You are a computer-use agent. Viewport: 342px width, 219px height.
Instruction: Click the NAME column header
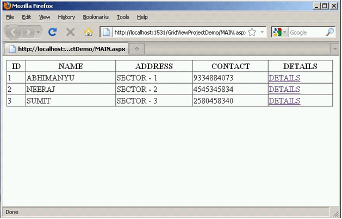[x=71, y=66]
